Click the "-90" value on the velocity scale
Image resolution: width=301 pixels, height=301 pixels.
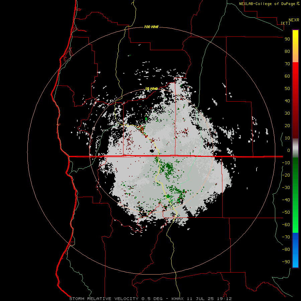pos(286,262)
